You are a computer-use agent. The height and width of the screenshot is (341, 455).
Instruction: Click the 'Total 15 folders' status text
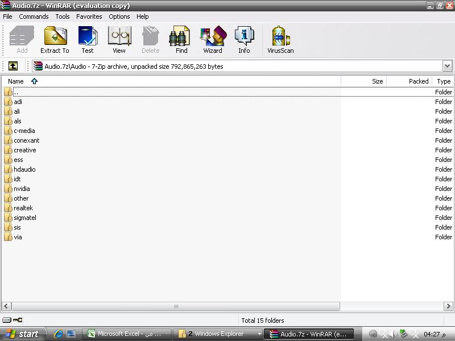263,320
